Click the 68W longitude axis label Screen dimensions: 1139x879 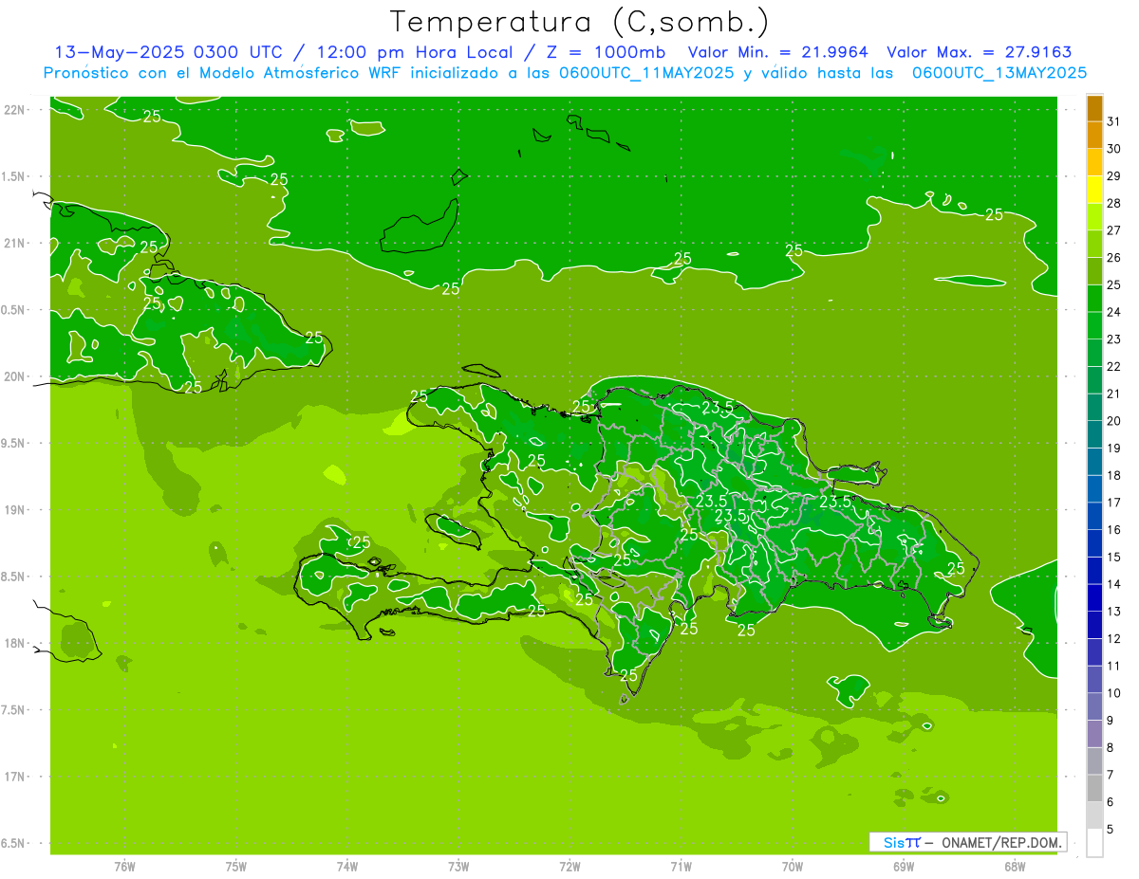point(1015,866)
